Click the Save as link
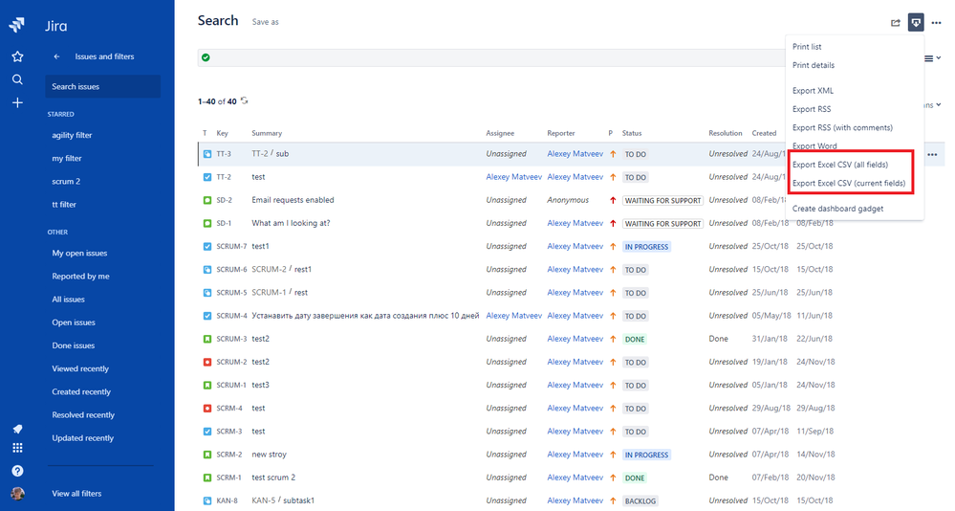 tap(266, 22)
